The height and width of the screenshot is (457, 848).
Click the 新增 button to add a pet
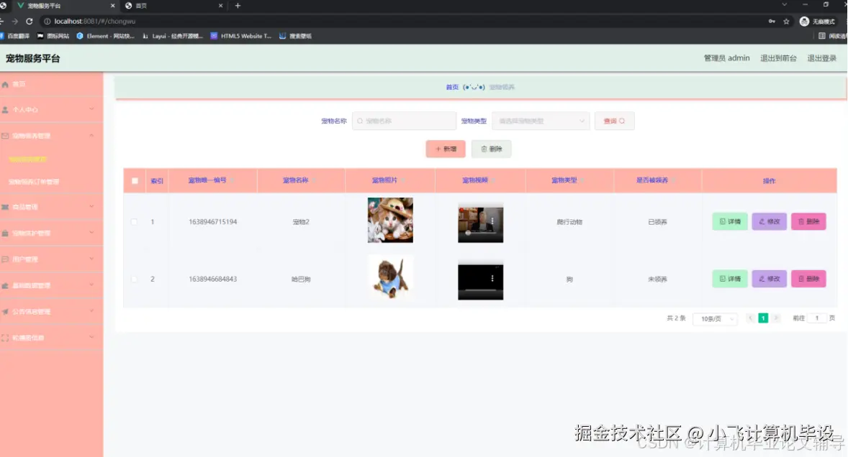(x=445, y=149)
